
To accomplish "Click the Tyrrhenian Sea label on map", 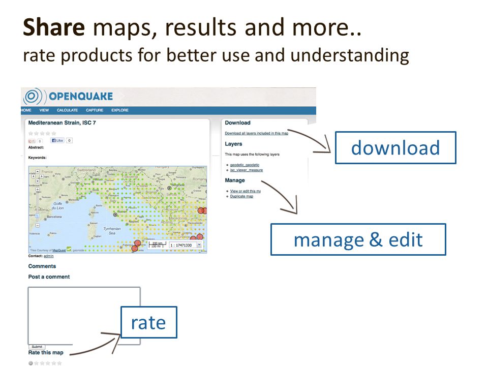I will (112, 231).
